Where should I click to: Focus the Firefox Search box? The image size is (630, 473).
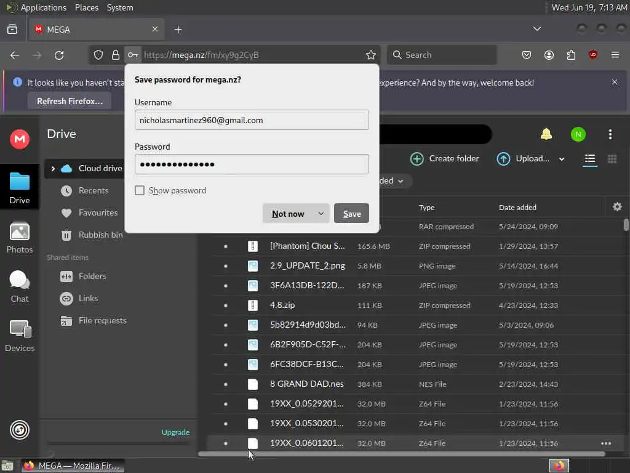pos(442,55)
